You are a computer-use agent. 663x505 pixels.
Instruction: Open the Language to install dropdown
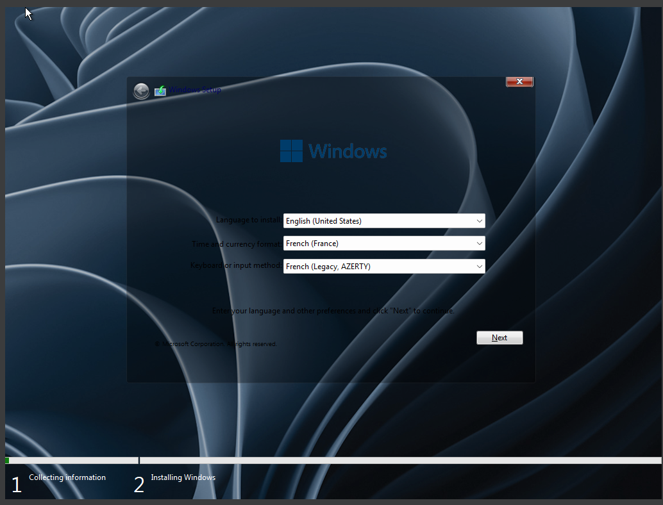[383, 221]
